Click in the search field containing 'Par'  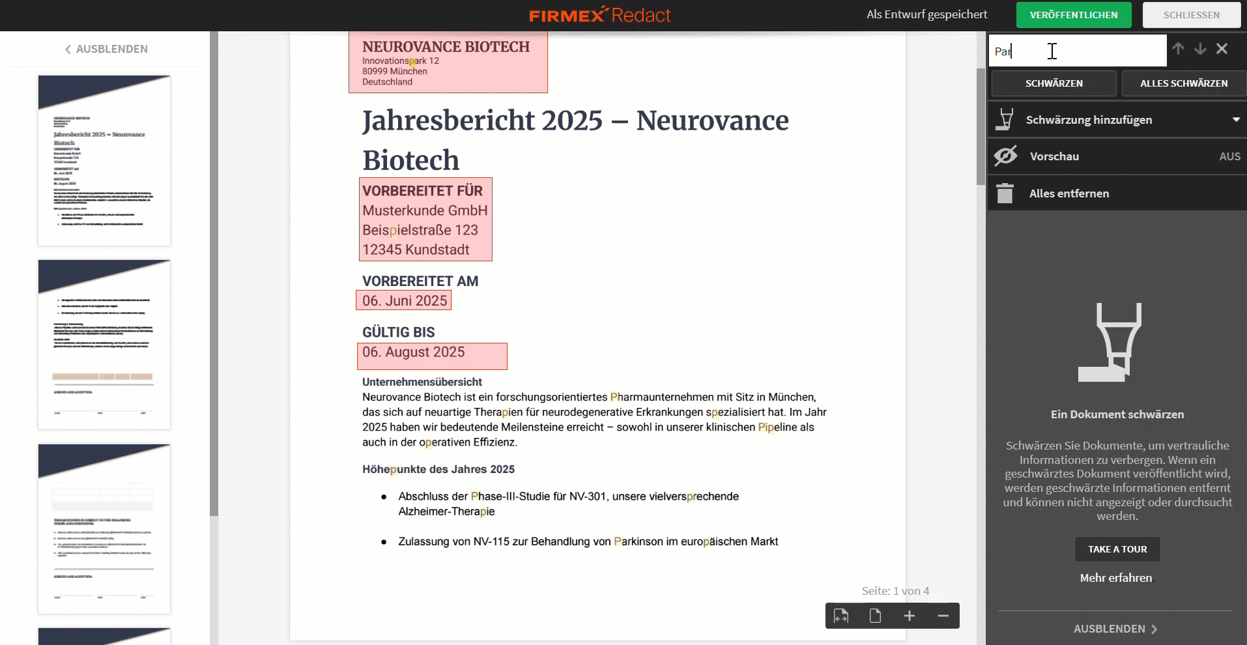point(1078,51)
